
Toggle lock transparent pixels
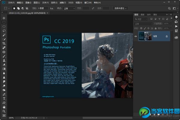coord(141,28)
